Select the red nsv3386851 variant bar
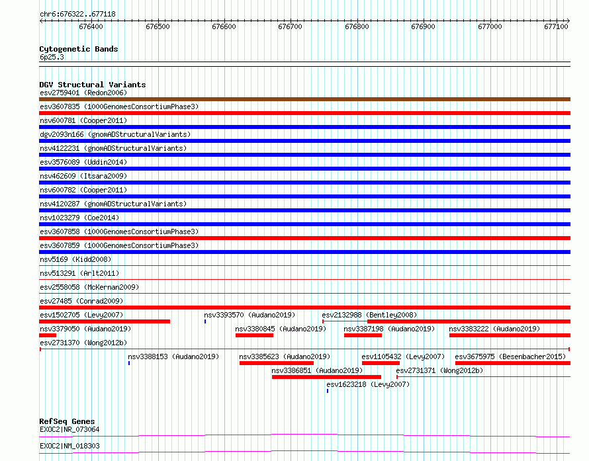Viewport: 589px width, 461px height. point(326,377)
